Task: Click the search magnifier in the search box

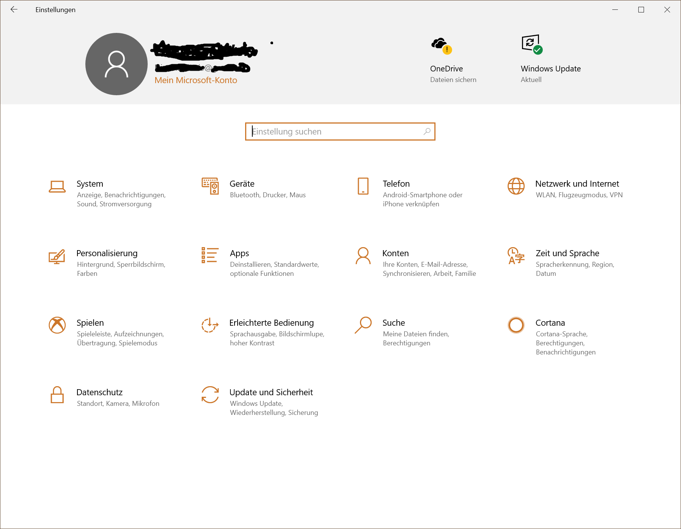Action: click(427, 131)
